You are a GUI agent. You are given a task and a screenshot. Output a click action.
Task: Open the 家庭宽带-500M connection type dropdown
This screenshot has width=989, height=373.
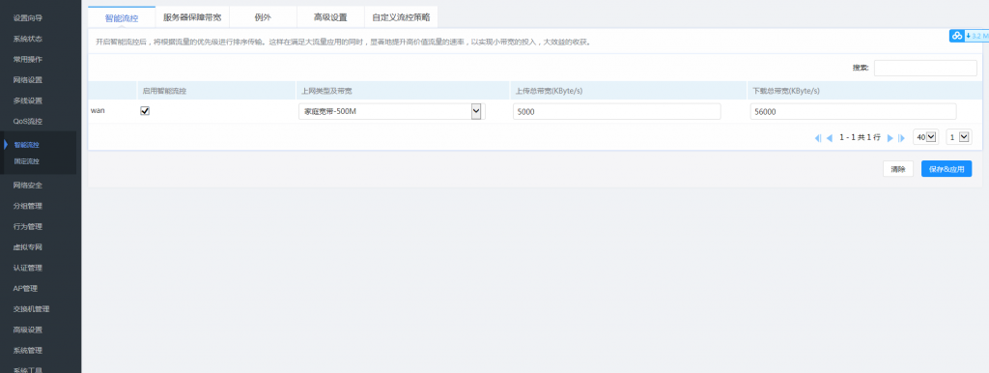pyautogui.click(x=391, y=112)
